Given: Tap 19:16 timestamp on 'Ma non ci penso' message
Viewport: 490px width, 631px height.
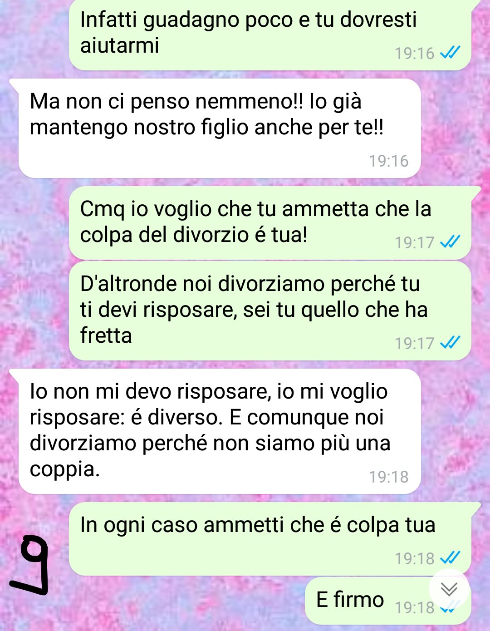Looking at the screenshot, I should (388, 161).
